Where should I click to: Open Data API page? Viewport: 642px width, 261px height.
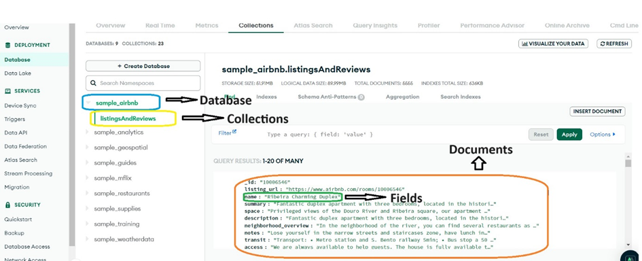point(16,133)
